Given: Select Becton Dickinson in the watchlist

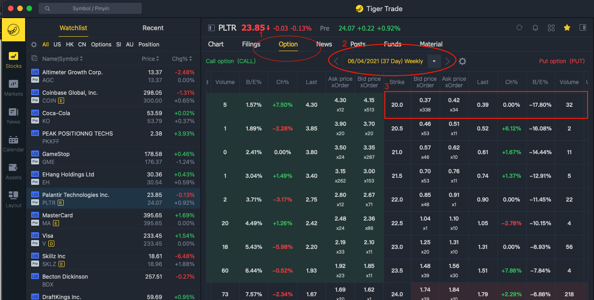Looking at the screenshot, I should coord(113,280).
